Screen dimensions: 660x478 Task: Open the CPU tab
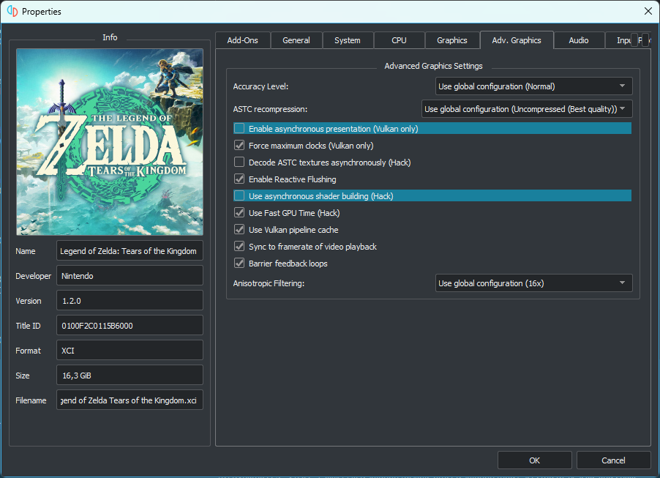click(399, 40)
